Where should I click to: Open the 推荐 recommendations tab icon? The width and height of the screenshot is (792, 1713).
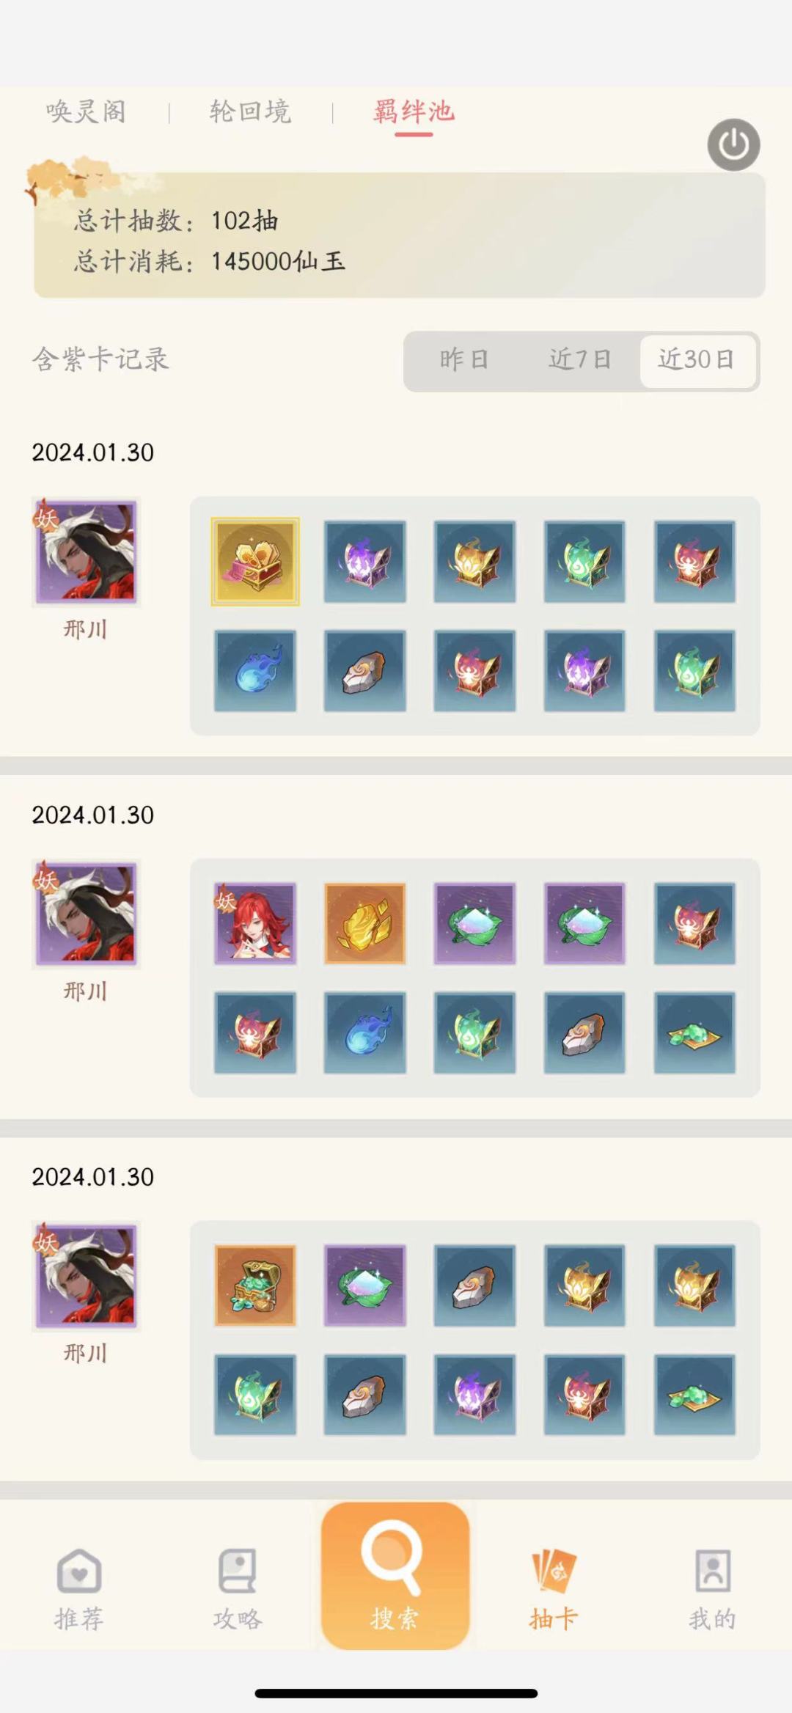click(x=79, y=1571)
